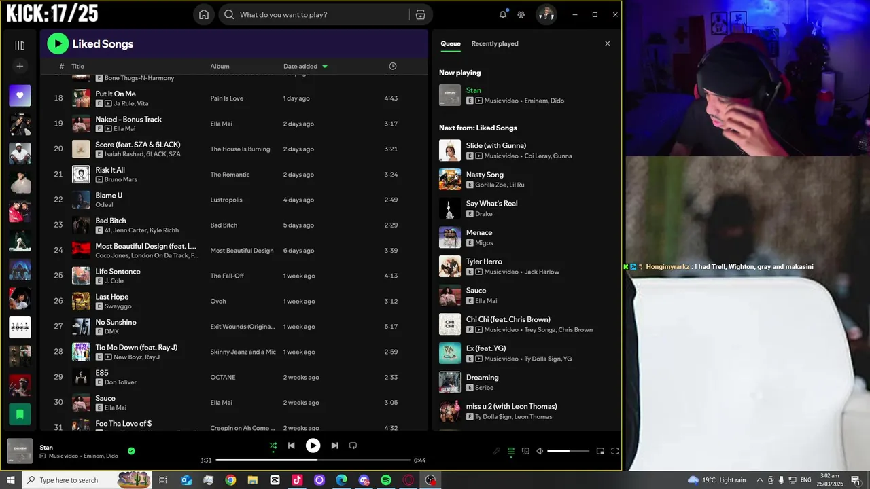Open Opera browser from taskbar
The image size is (870, 489).
point(408,480)
